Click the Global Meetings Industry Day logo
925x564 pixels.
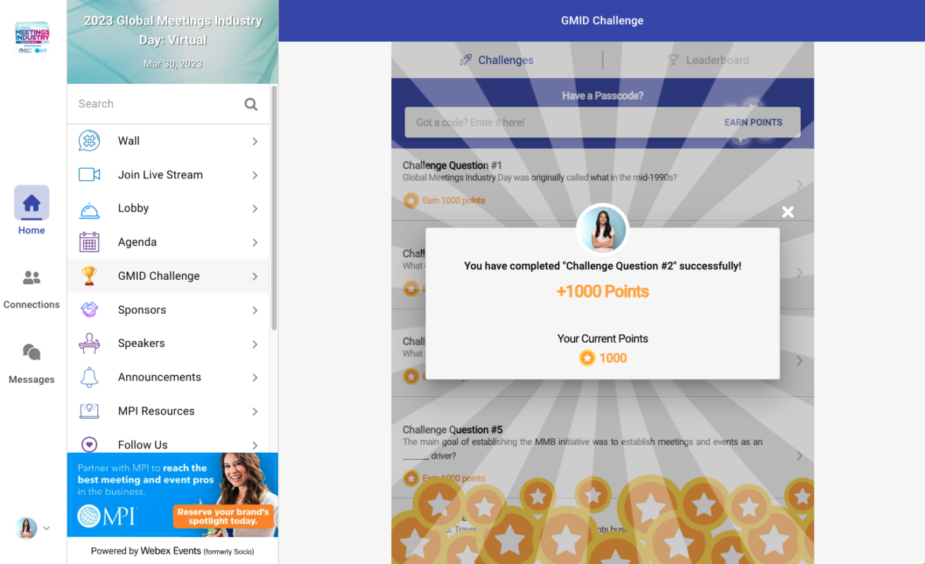coord(32,38)
